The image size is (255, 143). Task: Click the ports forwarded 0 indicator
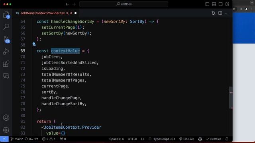click(63, 139)
